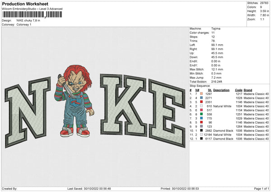Click the 'N#' column header
271x192 pixels.
tap(197, 90)
